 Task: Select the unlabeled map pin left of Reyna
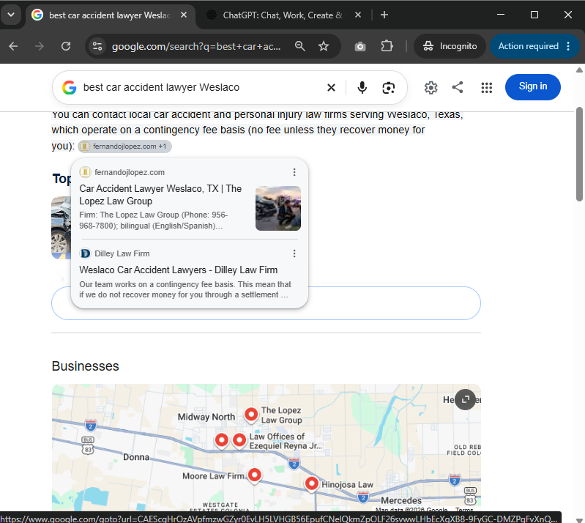click(222, 440)
